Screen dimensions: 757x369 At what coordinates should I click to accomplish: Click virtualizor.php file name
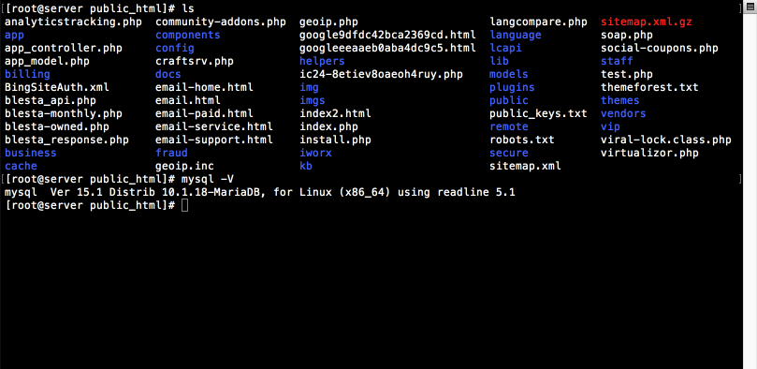click(x=649, y=153)
